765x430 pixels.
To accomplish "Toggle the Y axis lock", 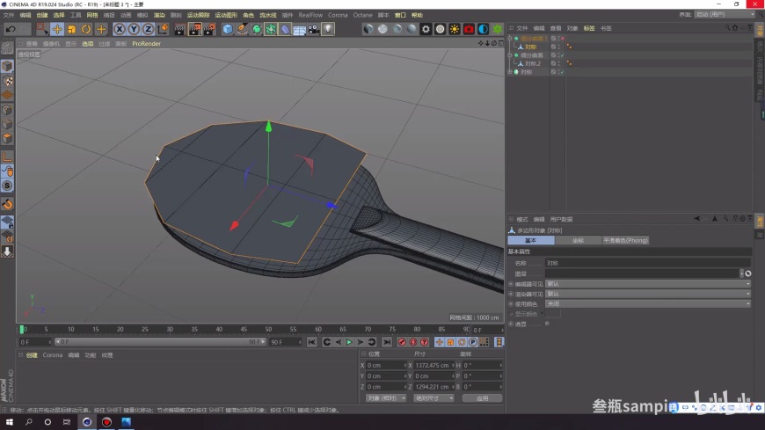I will click(134, 29).
